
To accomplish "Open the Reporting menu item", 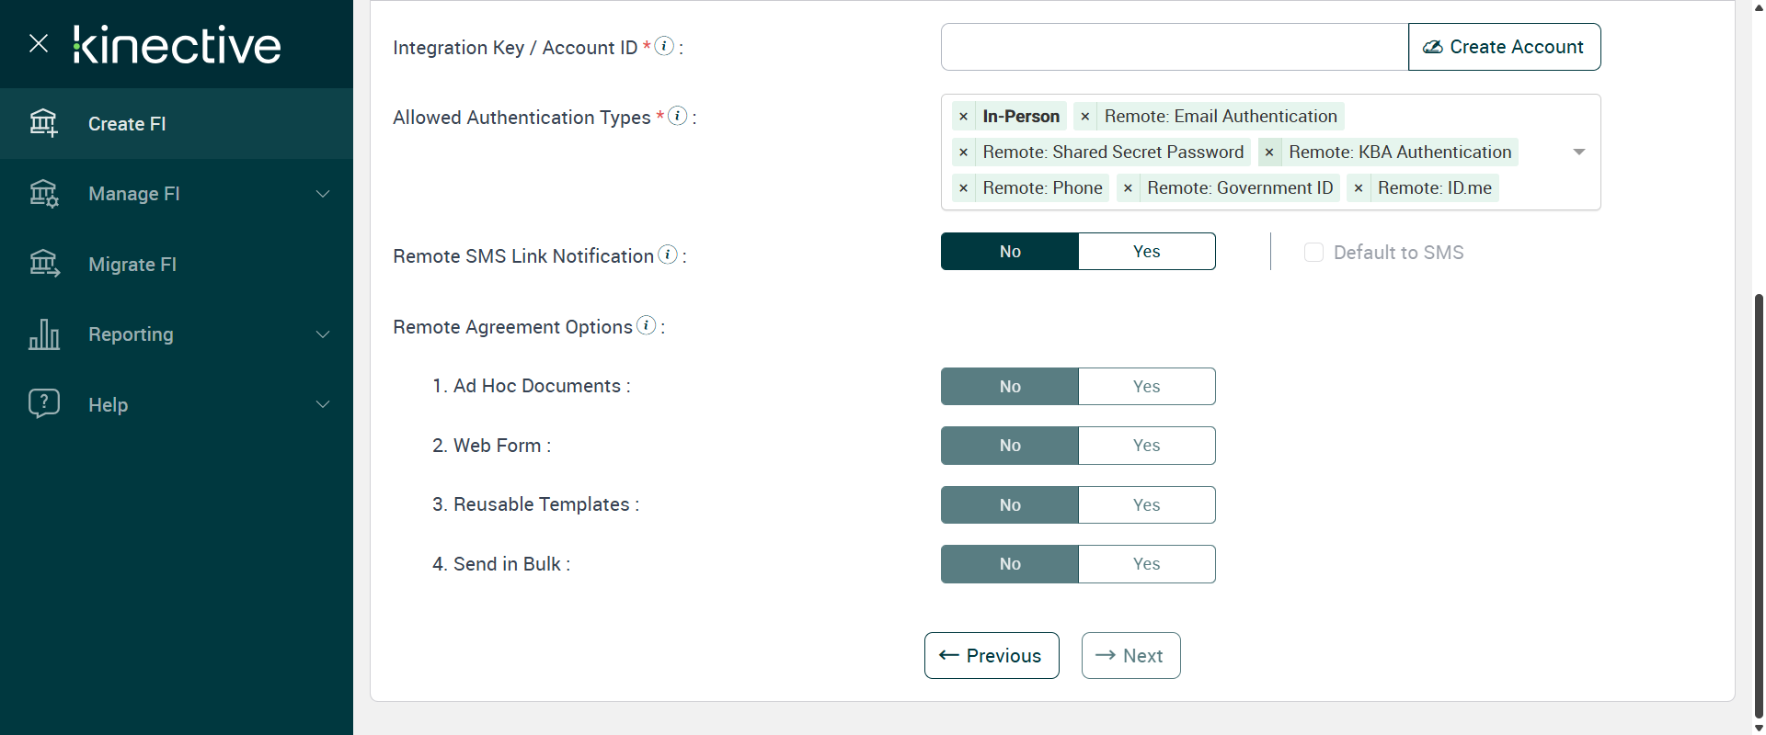I will click(131, 334).
